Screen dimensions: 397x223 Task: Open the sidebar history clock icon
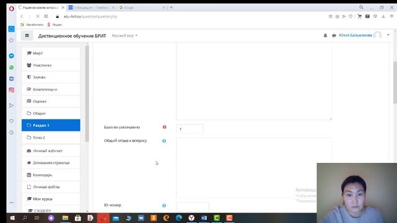coord(11,133)
